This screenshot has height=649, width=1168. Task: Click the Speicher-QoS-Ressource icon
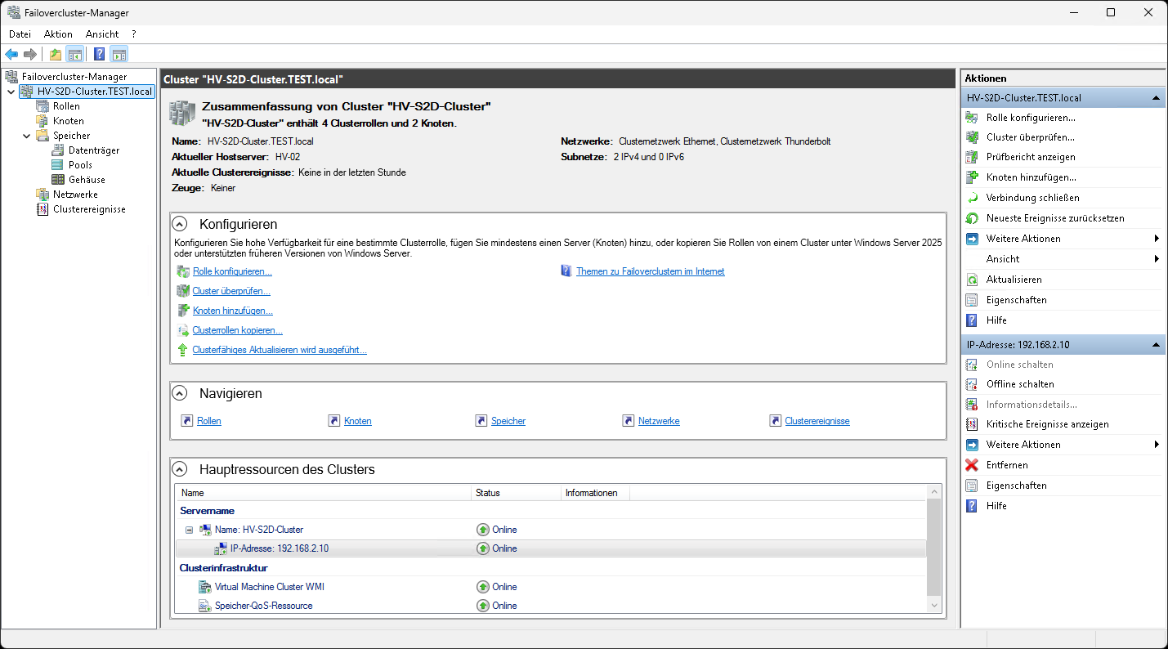(205, 606)
